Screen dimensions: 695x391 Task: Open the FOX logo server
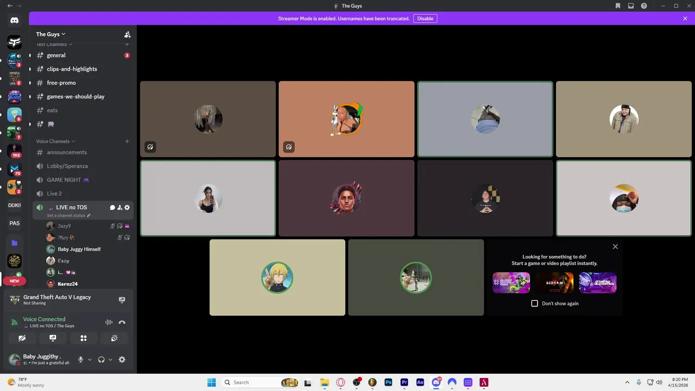15,42
